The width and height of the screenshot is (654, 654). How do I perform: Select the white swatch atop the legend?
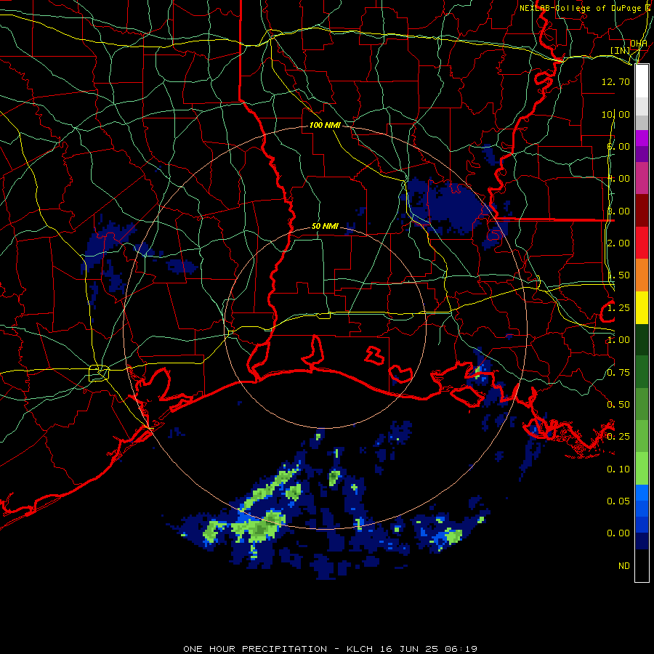pos(642,81)
